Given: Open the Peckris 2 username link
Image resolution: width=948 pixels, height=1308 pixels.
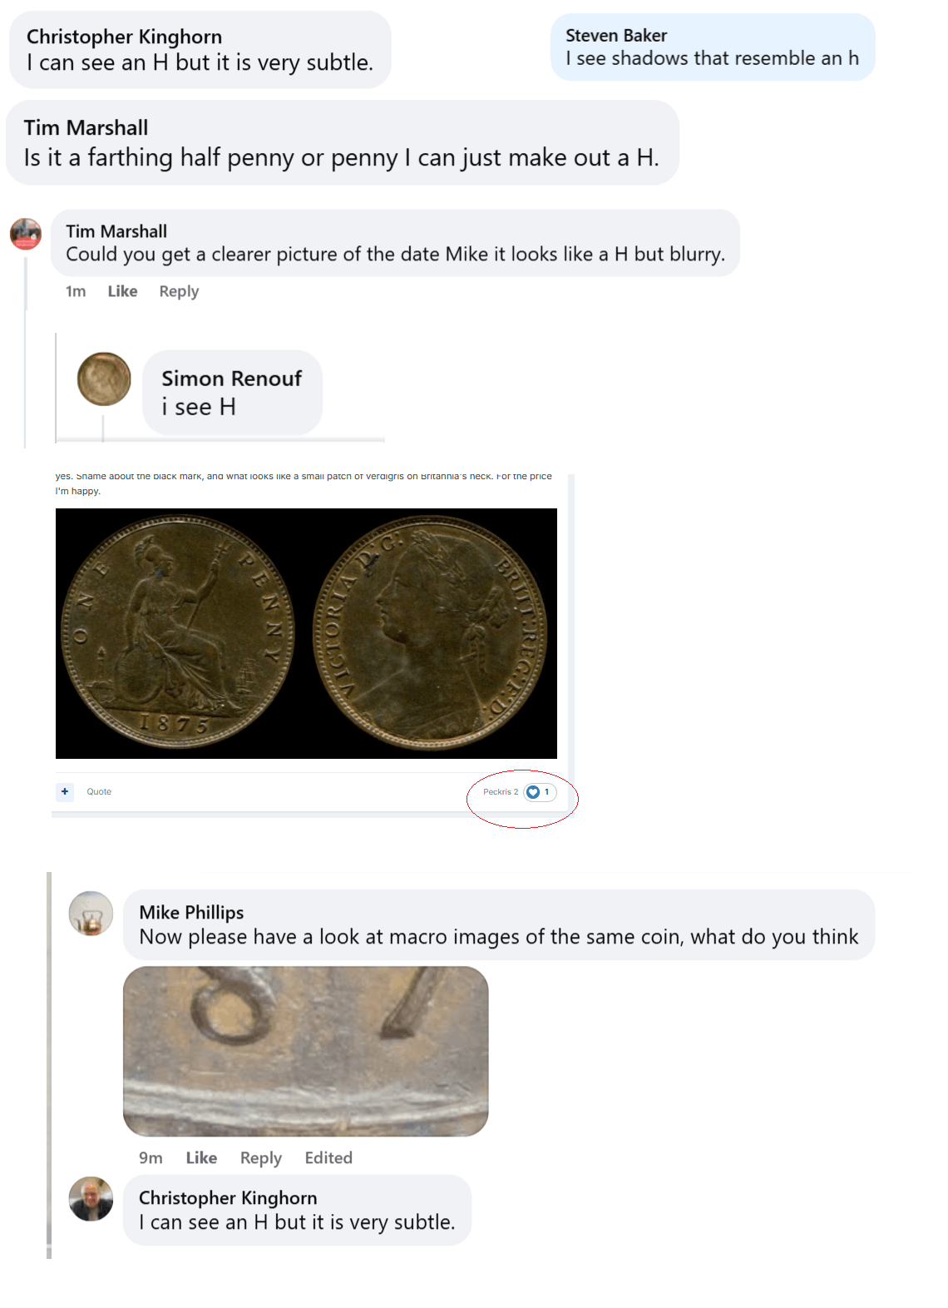Looking at the screenshot, I should [x=500, y=792].
